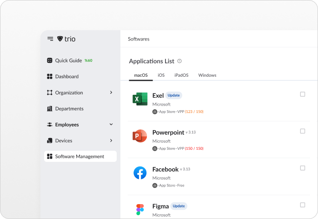Show Applications List info icon
This screenshot has width=318, height=219.
tap(179, 61)
